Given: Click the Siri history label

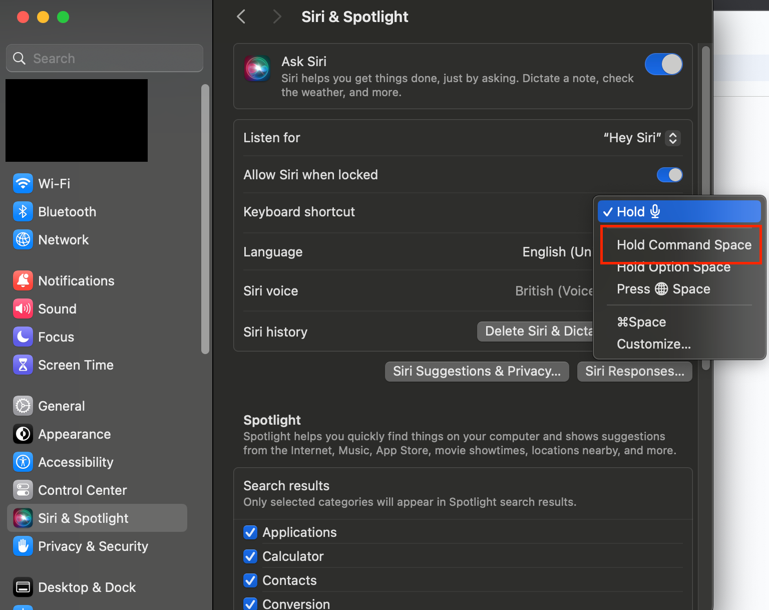Looking at the screenshot, I should tap(275, 332).
